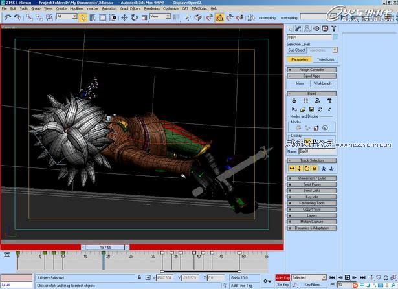Expand the Motion Capture rollout
Screen dimensions: 398x289
[312, 222]
